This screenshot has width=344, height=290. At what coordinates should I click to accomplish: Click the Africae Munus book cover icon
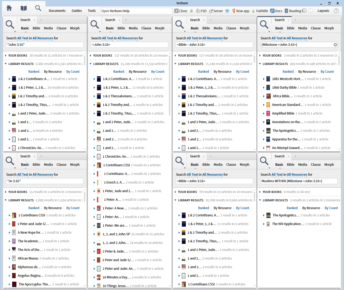coord(14,258)
